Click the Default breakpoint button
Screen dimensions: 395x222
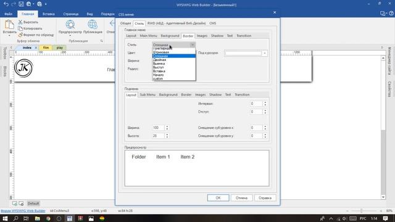(x=33, y=203)
